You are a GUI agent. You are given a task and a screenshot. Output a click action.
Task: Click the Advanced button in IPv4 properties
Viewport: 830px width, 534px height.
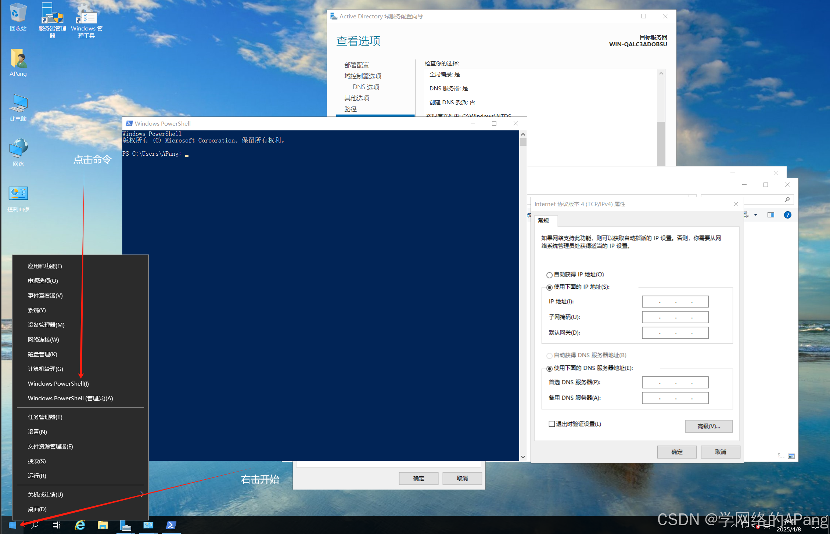(708, 426)
